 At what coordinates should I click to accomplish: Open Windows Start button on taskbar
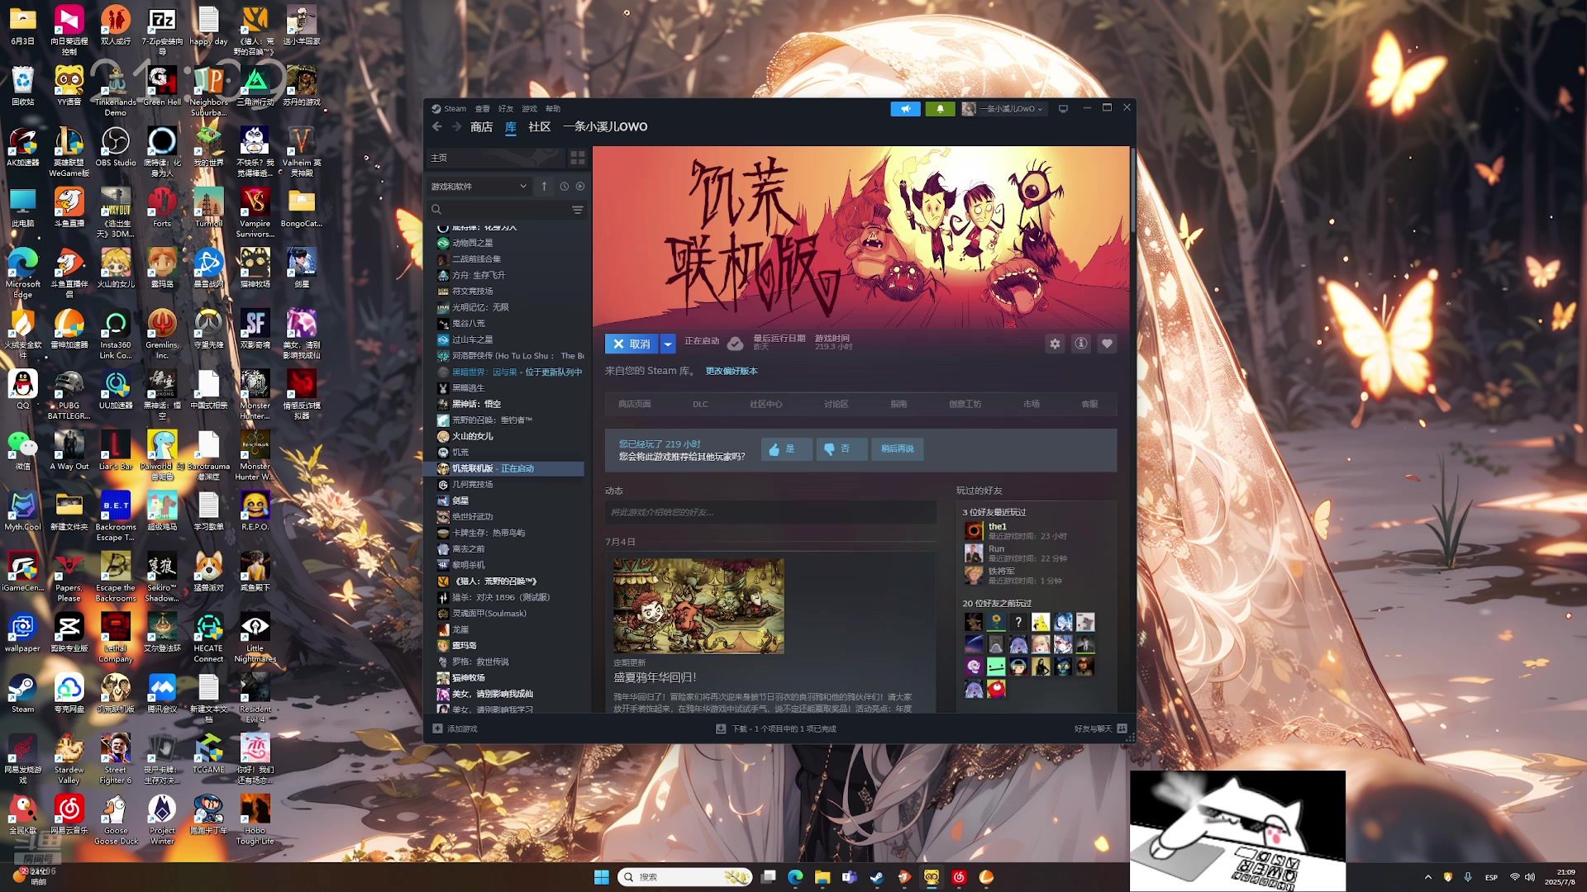pyautogui.click(x=602, y=877)
